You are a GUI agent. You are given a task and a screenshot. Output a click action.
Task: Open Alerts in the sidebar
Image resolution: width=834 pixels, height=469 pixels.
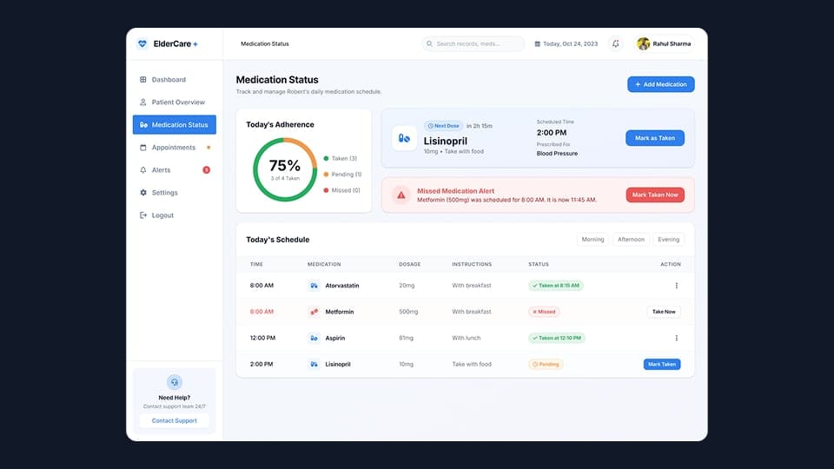coord(162,170)
